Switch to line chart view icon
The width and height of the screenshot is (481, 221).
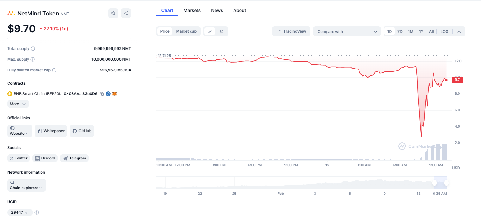(210, 31)
